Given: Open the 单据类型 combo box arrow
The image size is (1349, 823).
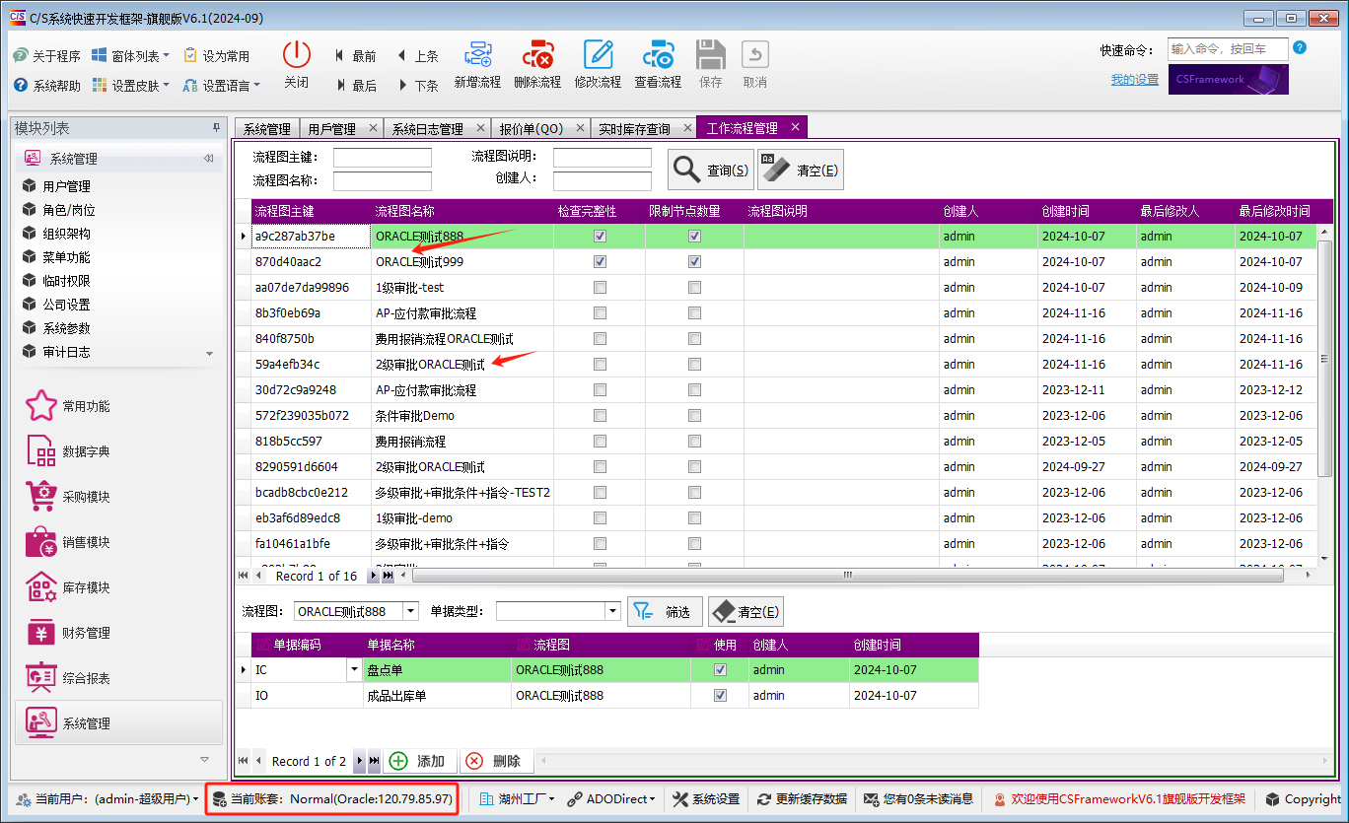Looking at the screenshot, I should 612,612.
